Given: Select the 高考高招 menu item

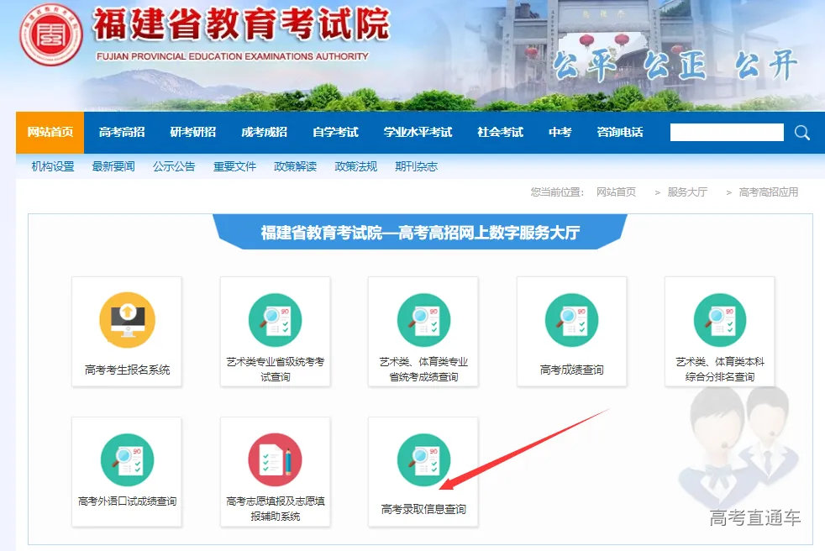Looking at the screenshot, I should click(120, 132).
